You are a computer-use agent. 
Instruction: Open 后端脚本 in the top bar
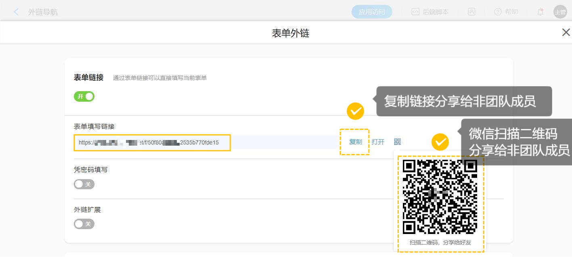pyautogui.click(x=430, y=12)
